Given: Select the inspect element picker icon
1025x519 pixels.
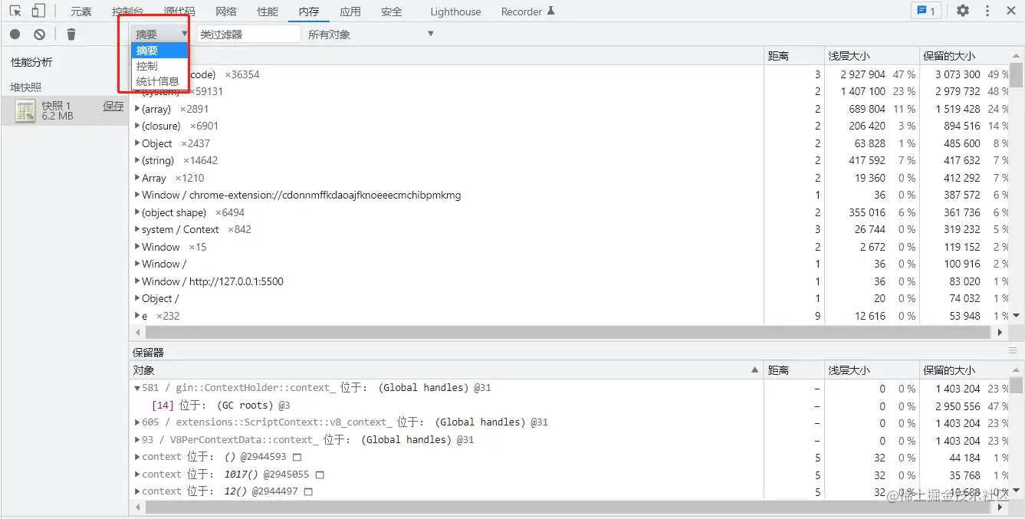Looking at the screenshot, I should [x=15, y=11].
